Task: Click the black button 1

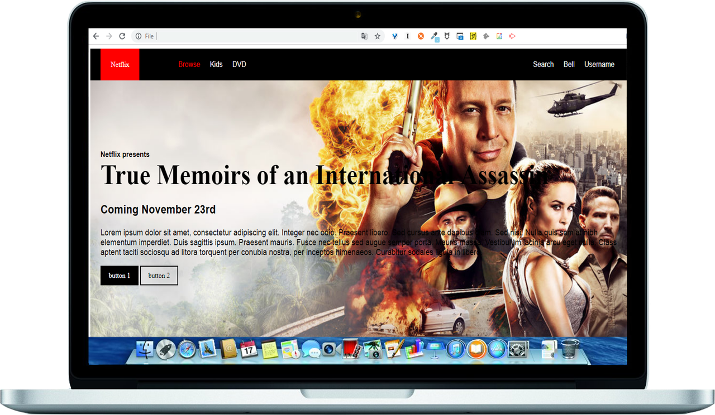Action: [120, 276]
